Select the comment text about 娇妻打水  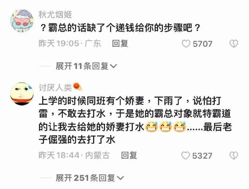(x=135, y=120)
